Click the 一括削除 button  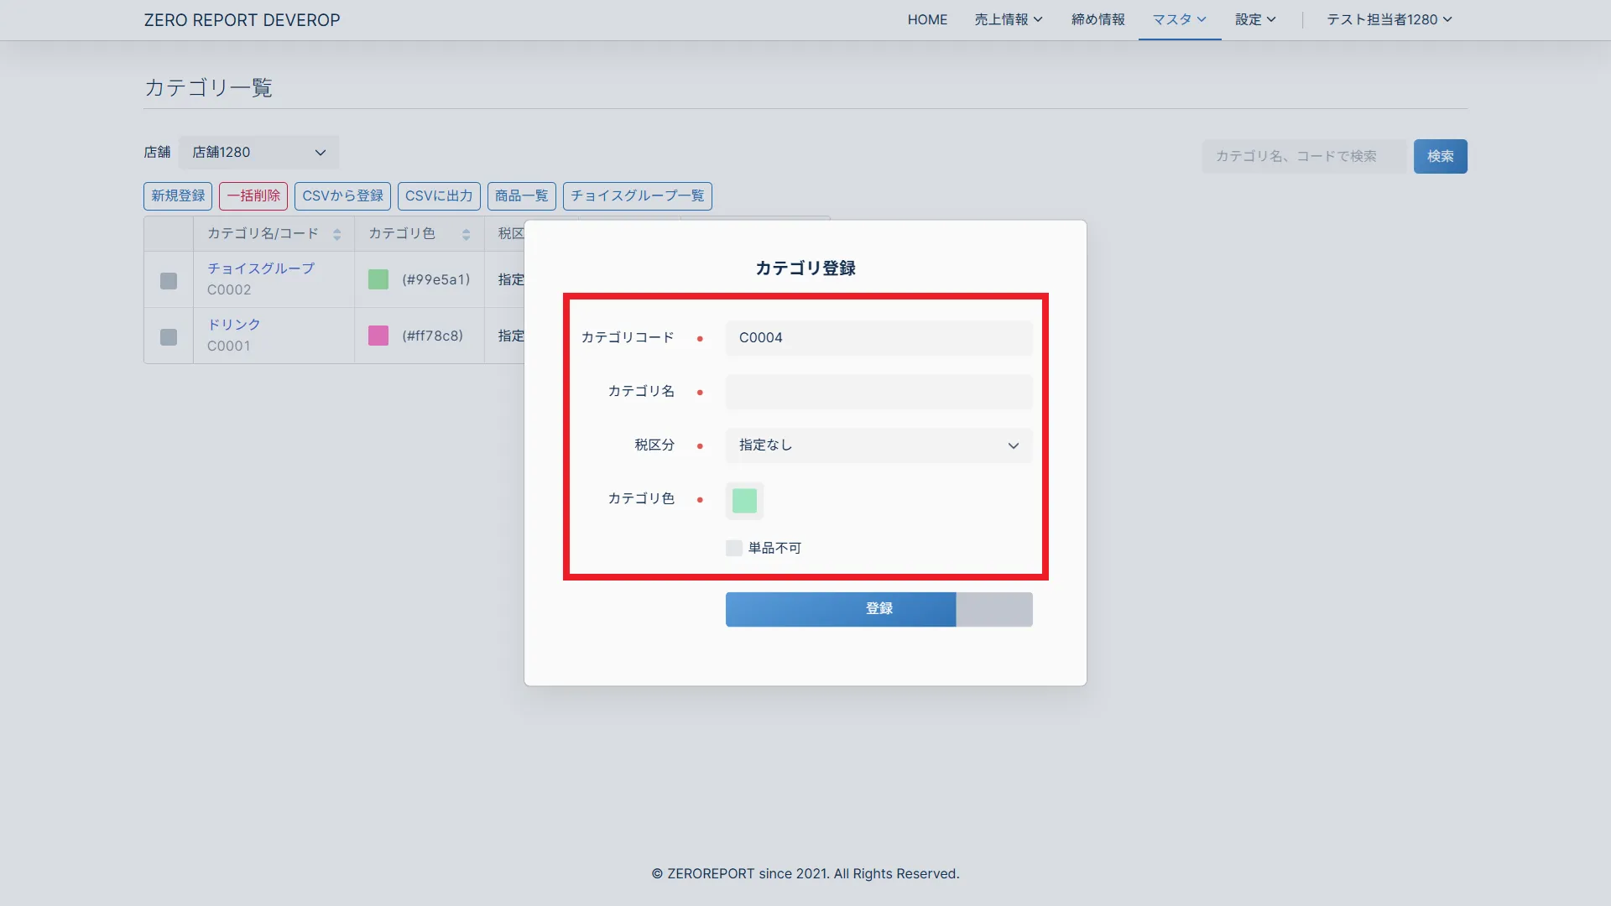253,195
